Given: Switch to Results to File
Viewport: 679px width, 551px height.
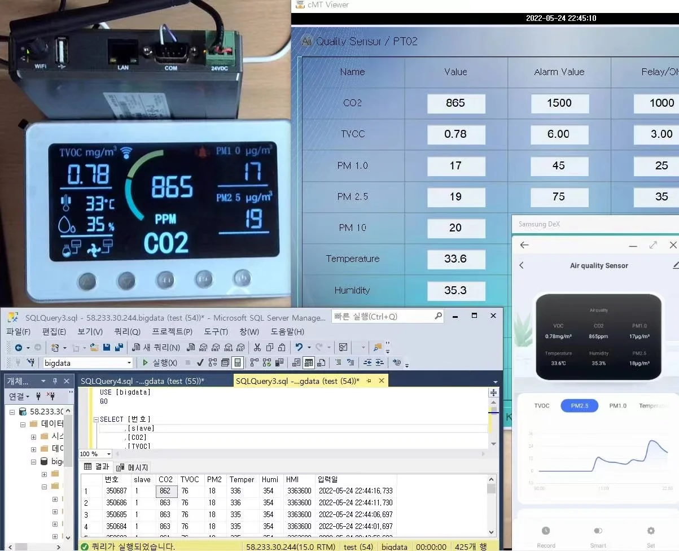Looking at the screenshot, I should [321, 362].
